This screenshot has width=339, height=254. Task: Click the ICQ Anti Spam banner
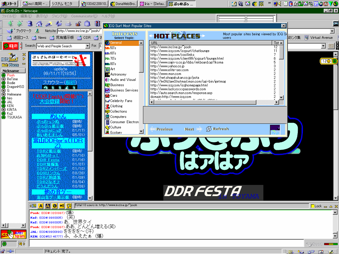point(14,234)
